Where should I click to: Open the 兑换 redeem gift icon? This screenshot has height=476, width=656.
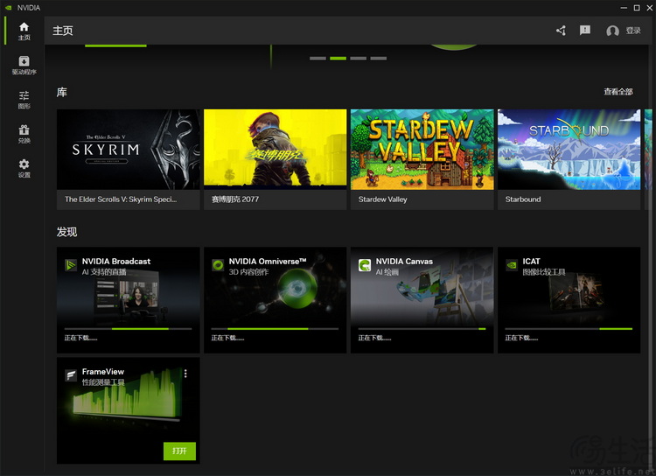click(x=24, y=129)
